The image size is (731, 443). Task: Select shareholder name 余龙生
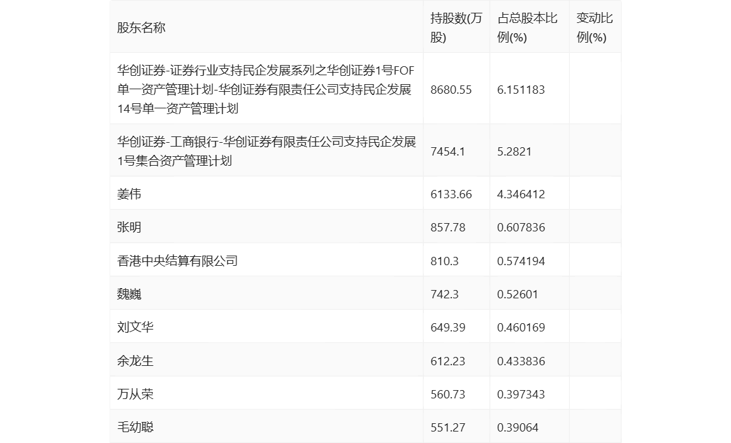tap(135, 361)
